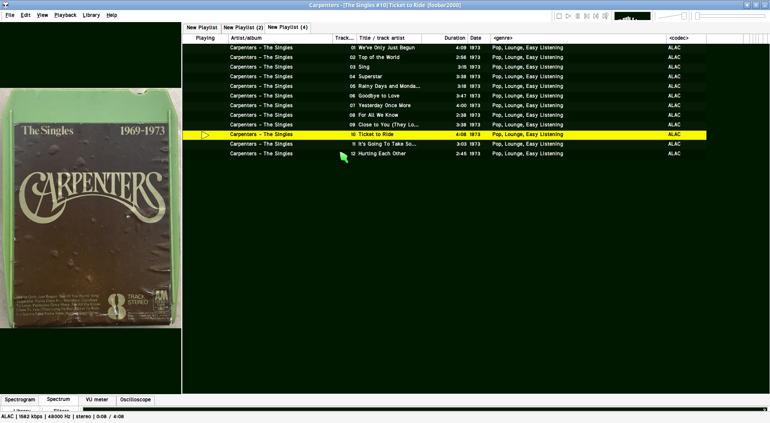Screen dimensions: 770x423
Task: Go to the previous track
Action: tap(587, 16)
